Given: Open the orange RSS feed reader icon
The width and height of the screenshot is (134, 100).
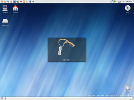Looking at the screenshot, I should pyautogui.click(x=24, y=2).
